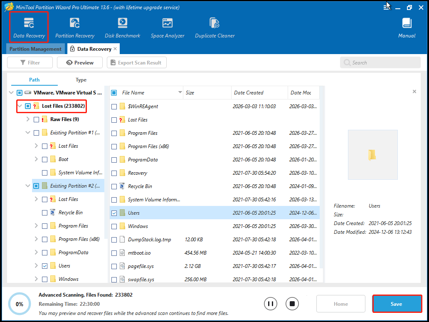Click the VMware disk drive icon
The height and width of the screenshot is (322, 429).
tap(27, 92)
